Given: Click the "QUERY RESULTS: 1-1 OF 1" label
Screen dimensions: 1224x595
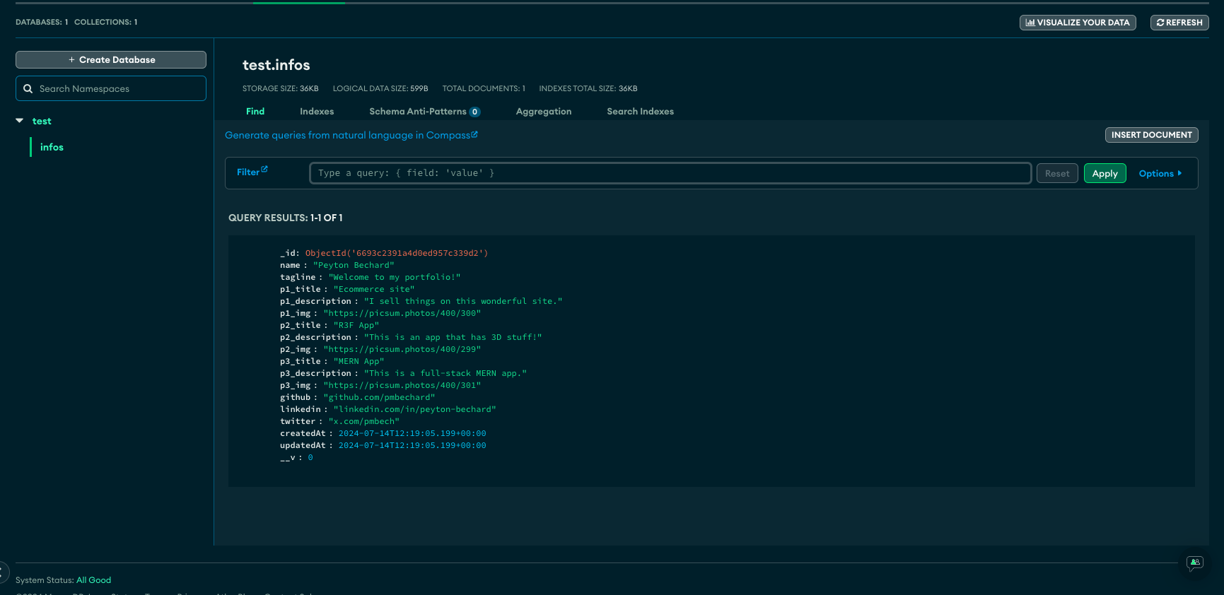Looking at the screenshot, I should (x=286, y=218).
